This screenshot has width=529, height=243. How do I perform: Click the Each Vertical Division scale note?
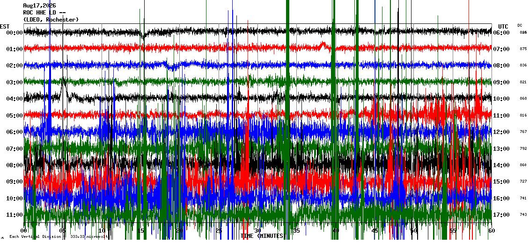[59, 236]
